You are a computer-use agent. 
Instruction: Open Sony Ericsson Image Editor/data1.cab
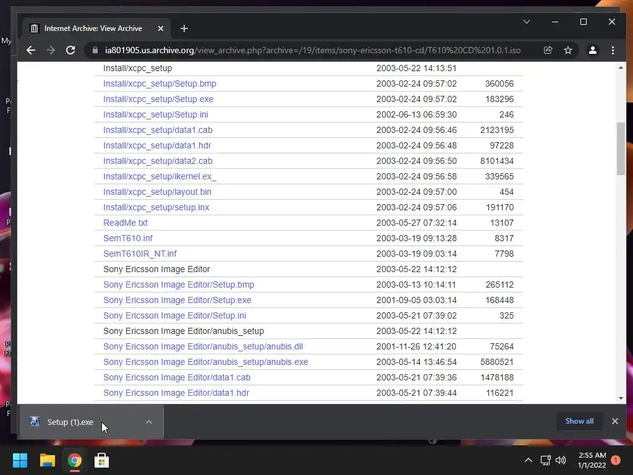[x=176, y=377]
